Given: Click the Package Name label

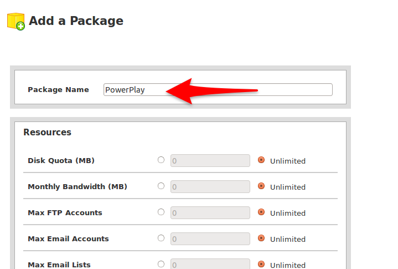Looking at the screenshot, I should pos(58,90).
